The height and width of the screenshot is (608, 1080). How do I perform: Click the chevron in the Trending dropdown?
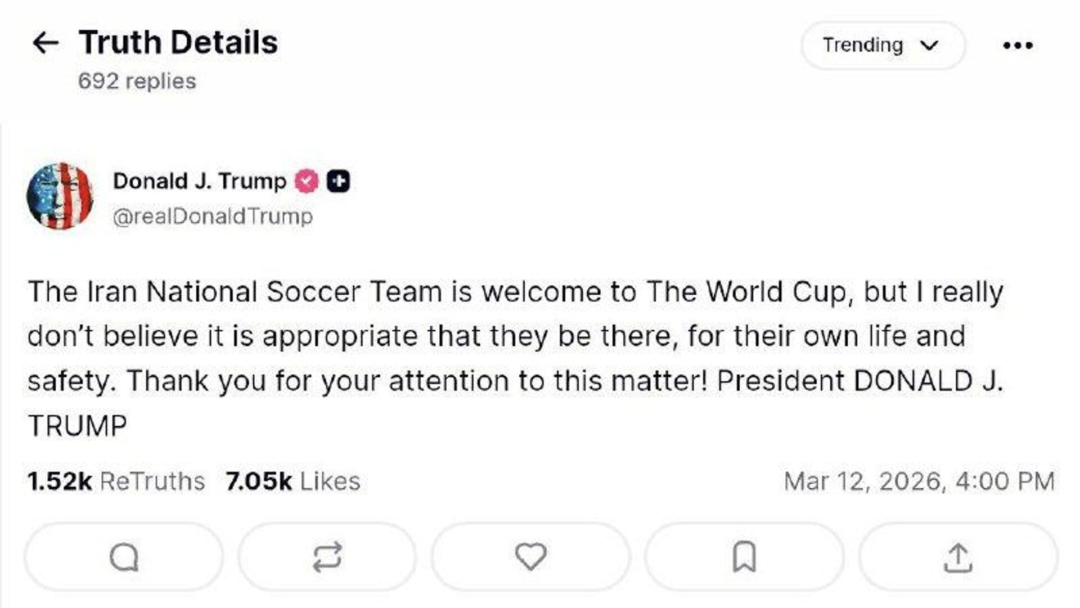(x=929, y=45)
